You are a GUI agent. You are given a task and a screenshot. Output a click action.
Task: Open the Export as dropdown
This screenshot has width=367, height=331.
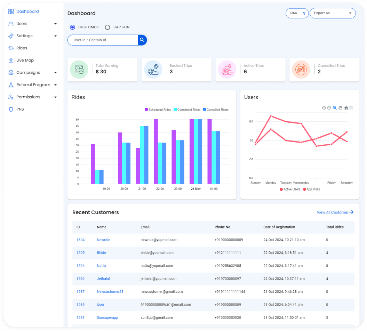pos(332,13)
